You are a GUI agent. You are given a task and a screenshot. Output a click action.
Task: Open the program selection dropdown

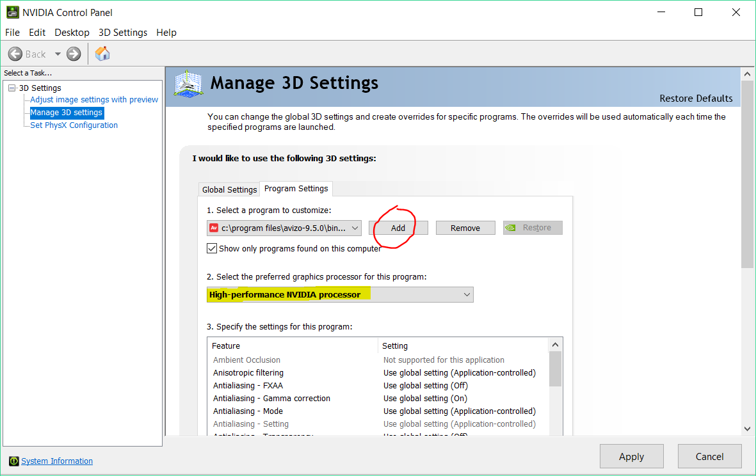click(284, 228)
